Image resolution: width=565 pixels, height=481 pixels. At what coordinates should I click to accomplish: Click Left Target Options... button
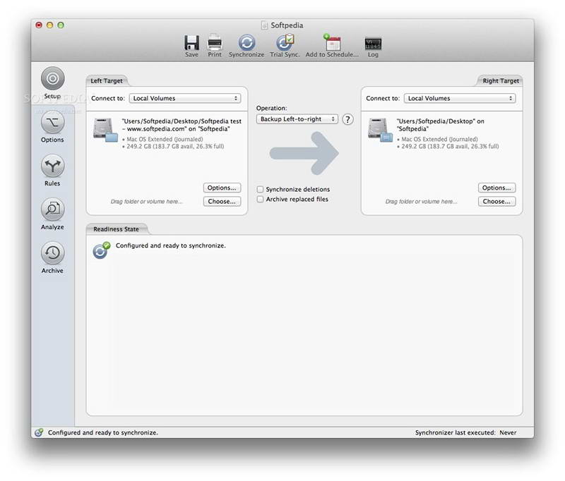click(x=222, y=188)
